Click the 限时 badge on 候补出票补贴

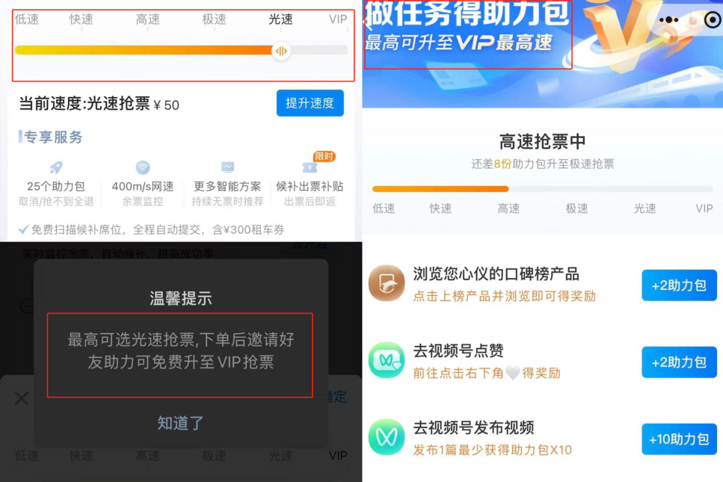[324, 157]
